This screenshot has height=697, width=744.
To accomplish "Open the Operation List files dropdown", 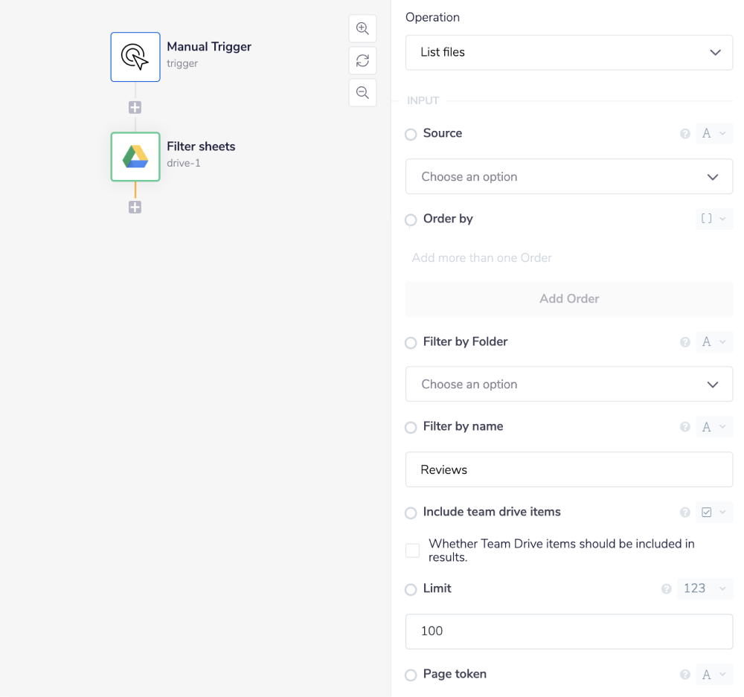I will coord(569,53).
